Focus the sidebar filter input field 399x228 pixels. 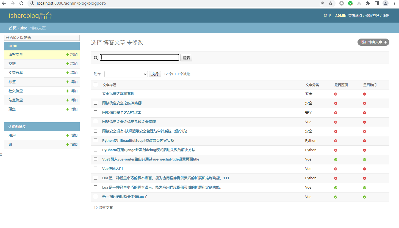pos(42,38)
